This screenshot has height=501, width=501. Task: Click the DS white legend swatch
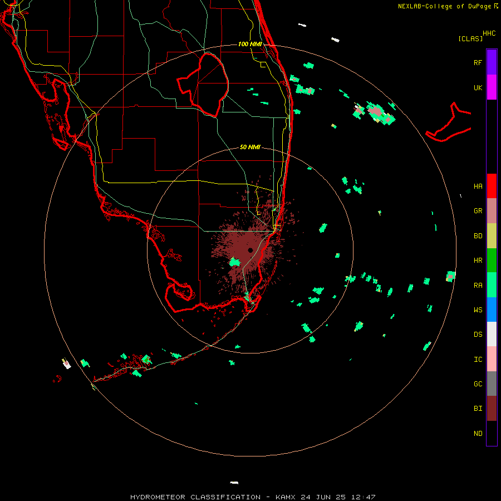tap(492, 334)
